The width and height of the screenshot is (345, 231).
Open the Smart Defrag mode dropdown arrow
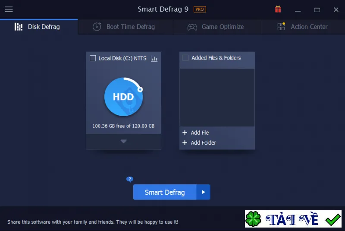click(x=203, y=192)
